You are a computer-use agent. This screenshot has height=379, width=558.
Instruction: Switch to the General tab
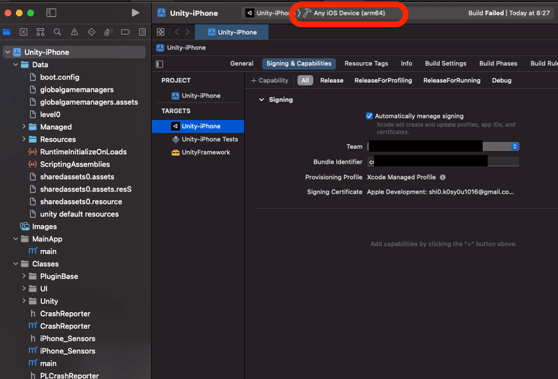(x=241, y=63)
